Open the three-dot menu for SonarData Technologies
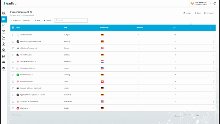This screenshot has width=220, height=124. (x=213, y=102)
